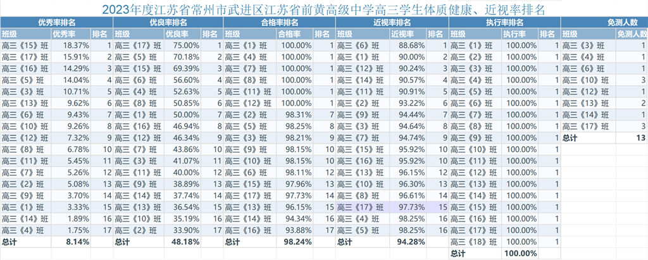Select the 优良率 total value 48.18%
Image resolution: width=648 pixels, height=260 pixels.
pos(182,242)
